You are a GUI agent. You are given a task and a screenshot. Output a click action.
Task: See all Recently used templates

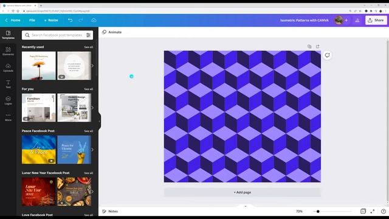tap(89, 47)
